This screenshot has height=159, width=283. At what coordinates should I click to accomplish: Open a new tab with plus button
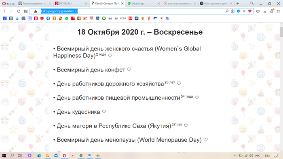(x=238, y=3)
